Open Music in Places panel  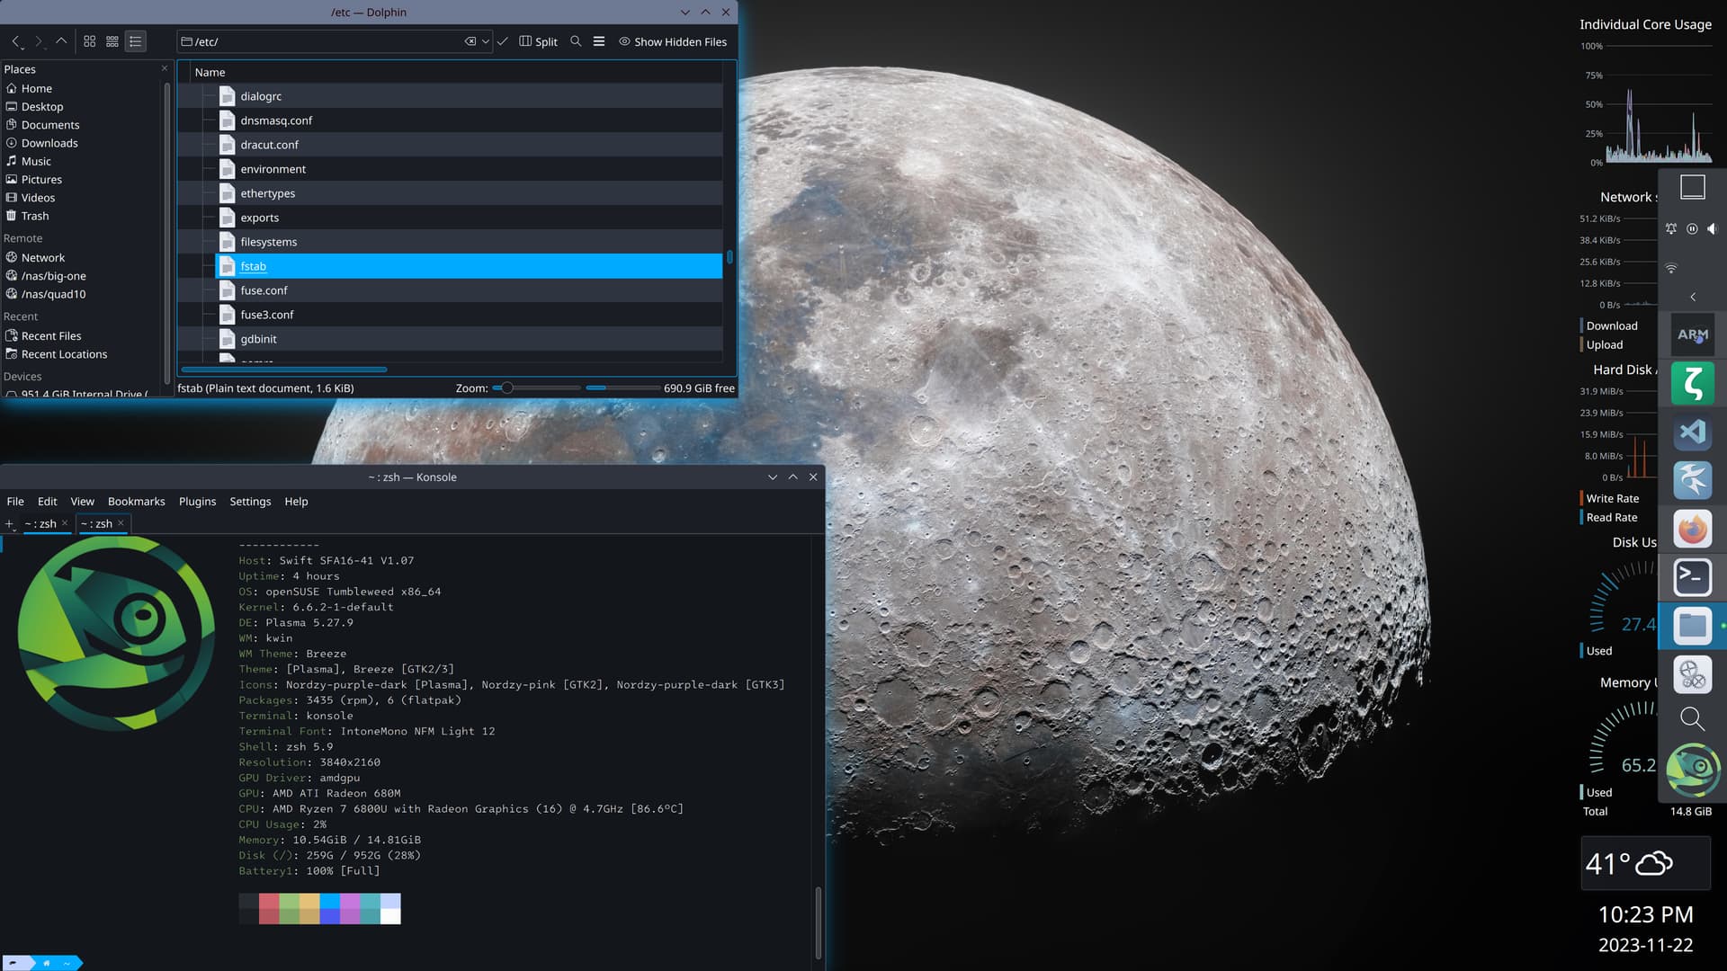(83, 161)
